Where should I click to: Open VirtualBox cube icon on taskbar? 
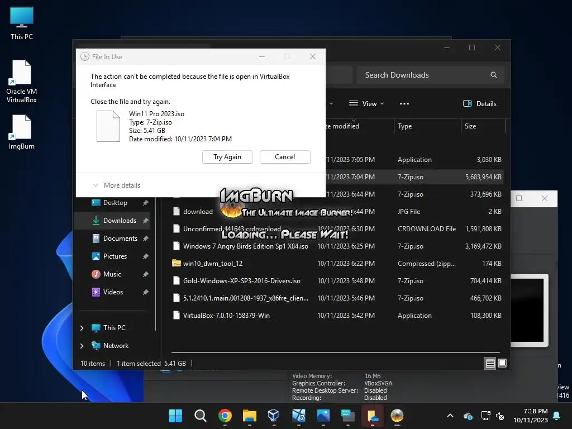coord(273,416)
